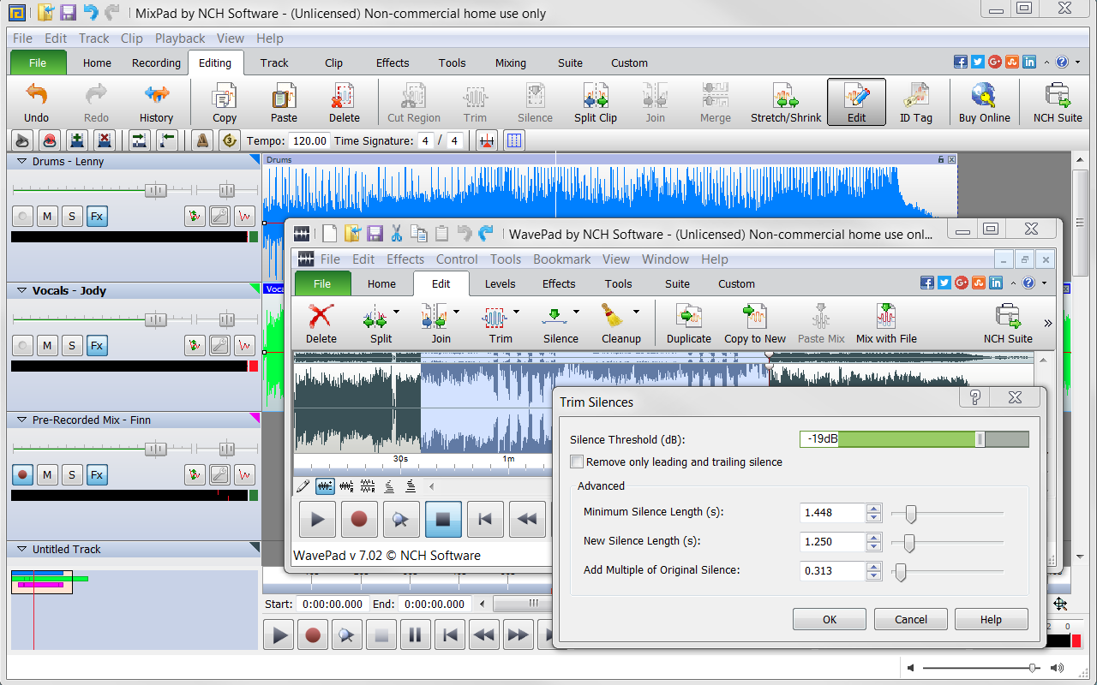Open the Effects menu in WavePad
The width and height of the screenshot is (1097, 685).
[405, 259]
